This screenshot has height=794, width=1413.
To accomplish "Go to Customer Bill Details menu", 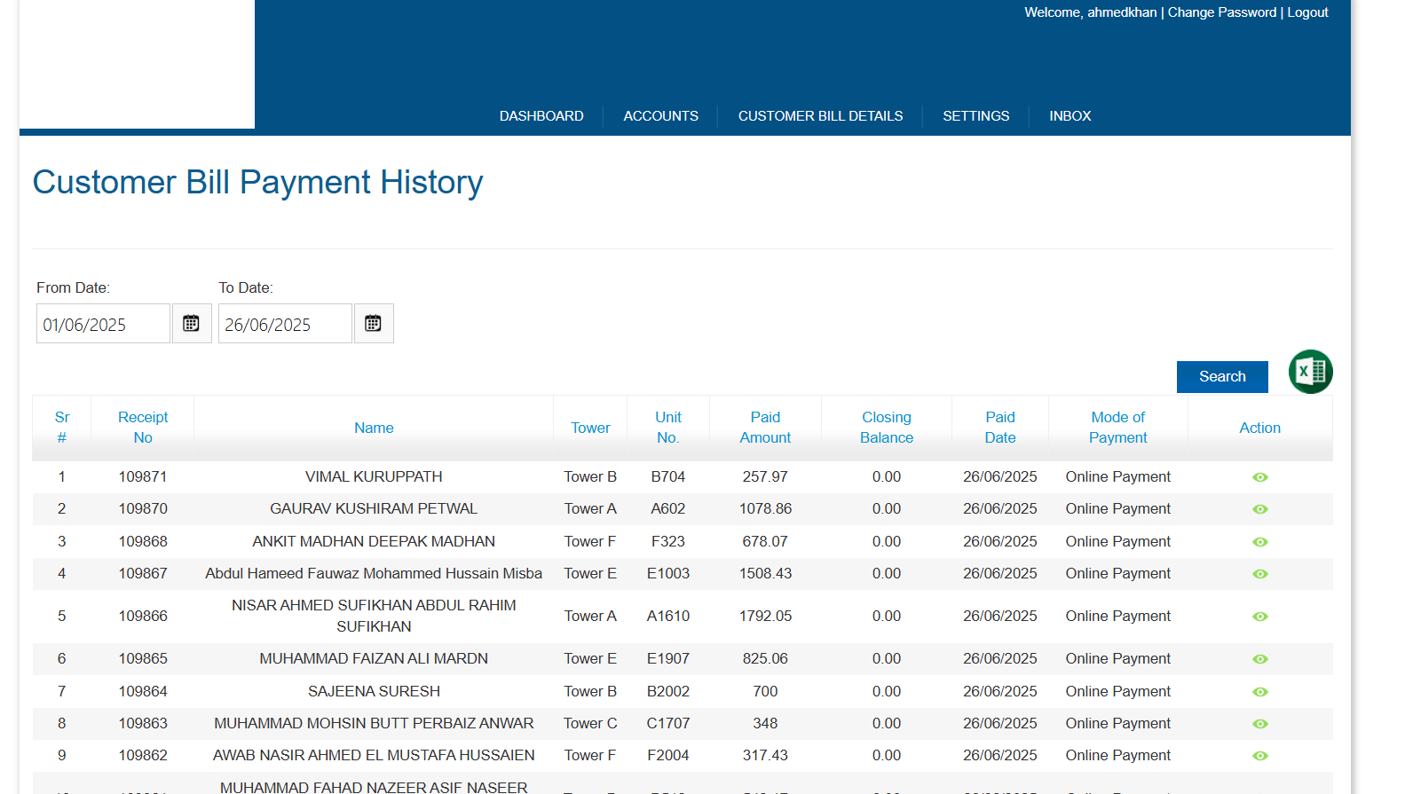I will (x=820, y=116).
